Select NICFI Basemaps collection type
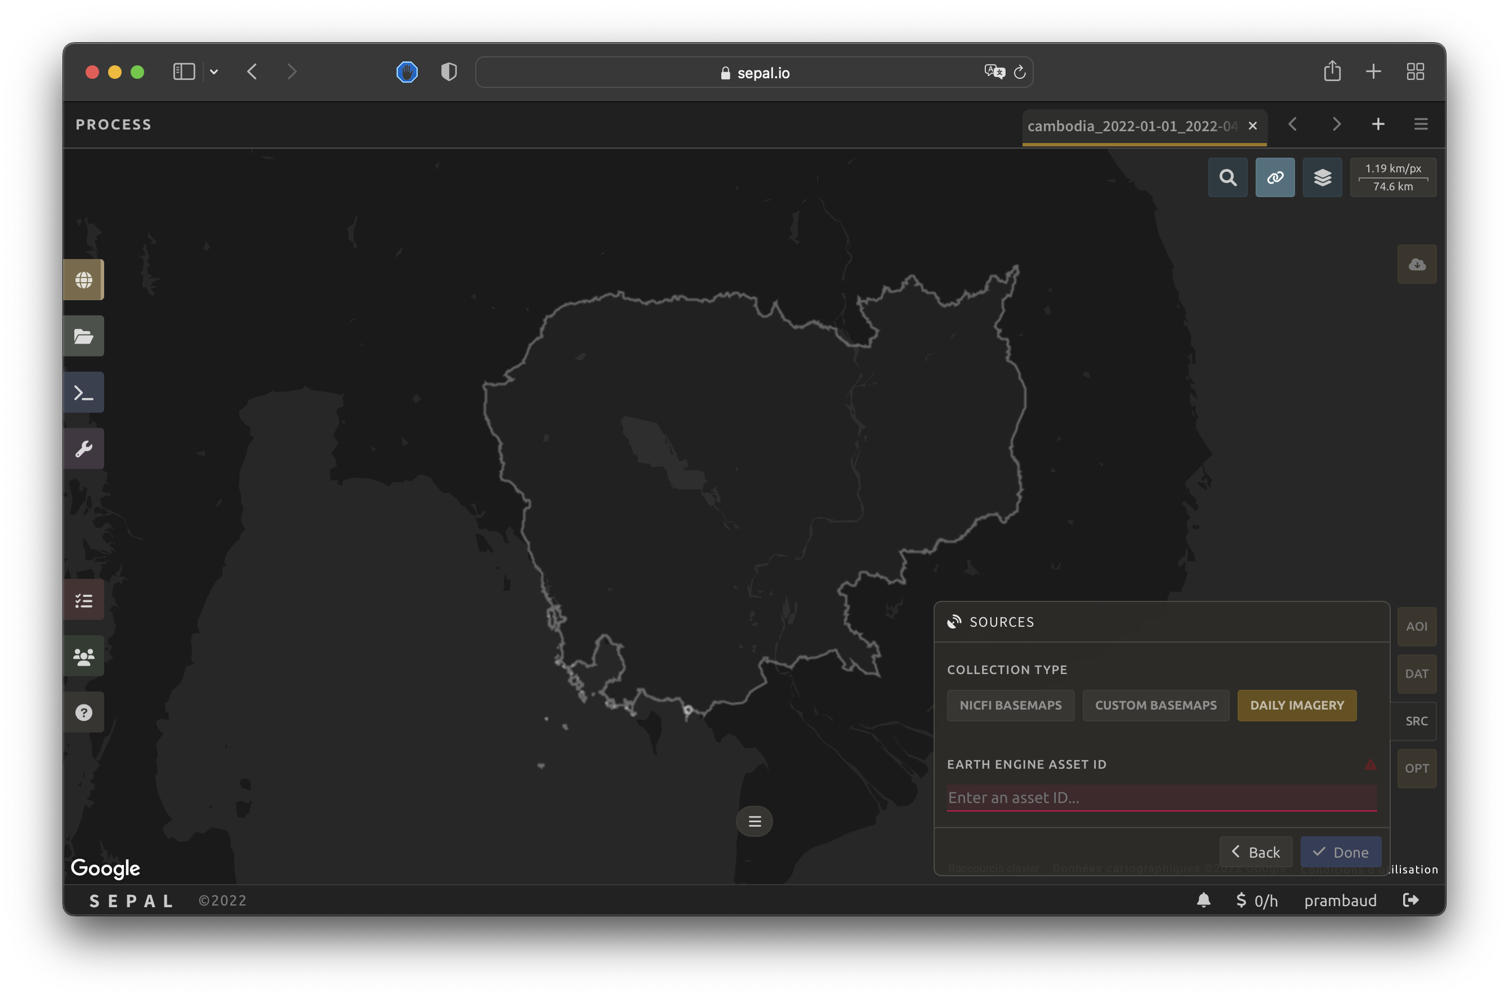The height and width of the screenshot is (999, 1509). tap(1010, 705)
